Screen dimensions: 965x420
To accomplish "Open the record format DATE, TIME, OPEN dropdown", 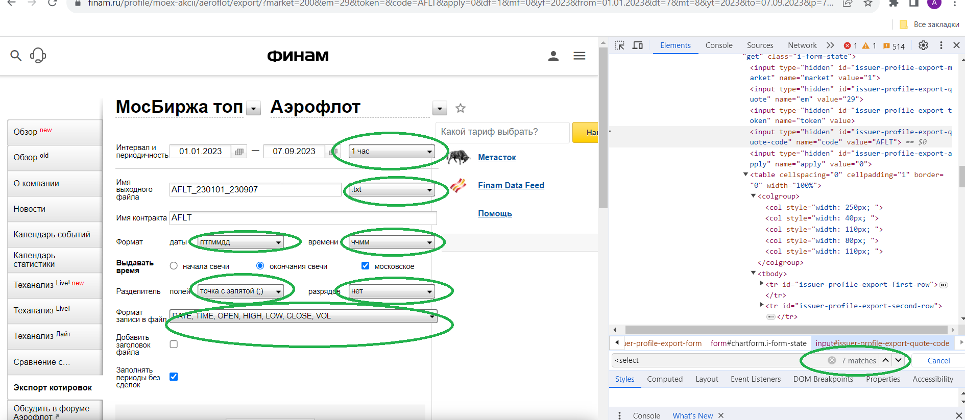I will pyautogui.click(x=304, y=316).
